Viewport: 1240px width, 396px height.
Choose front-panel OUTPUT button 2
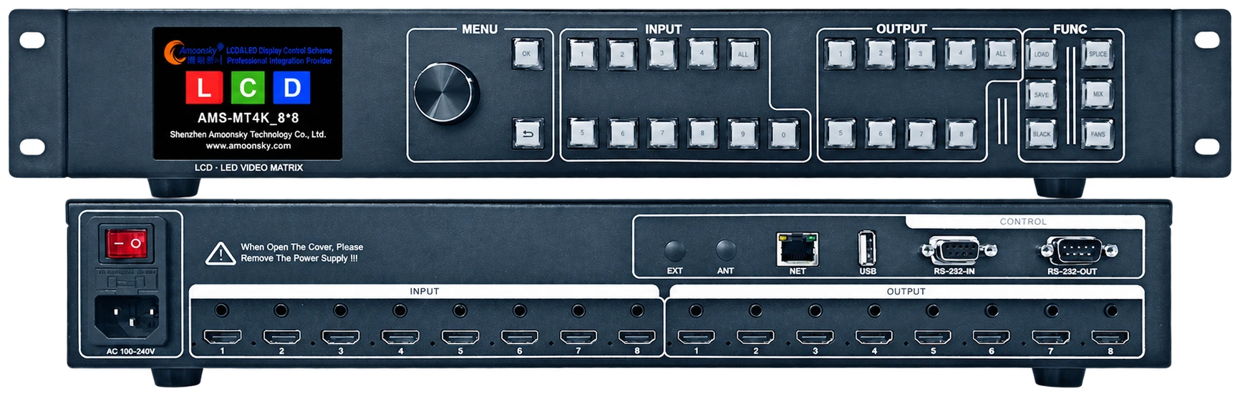point(881,54)
